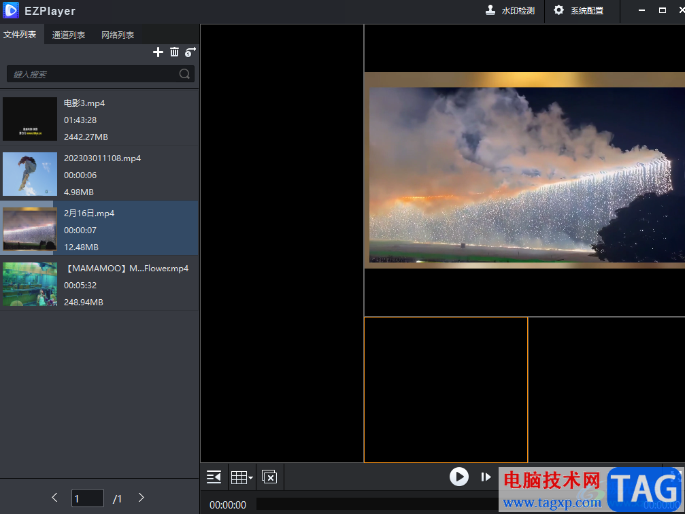This screenshot has height=514, width=685.
Task: Click the 键入搜索 search field
Action: [92, 74]
